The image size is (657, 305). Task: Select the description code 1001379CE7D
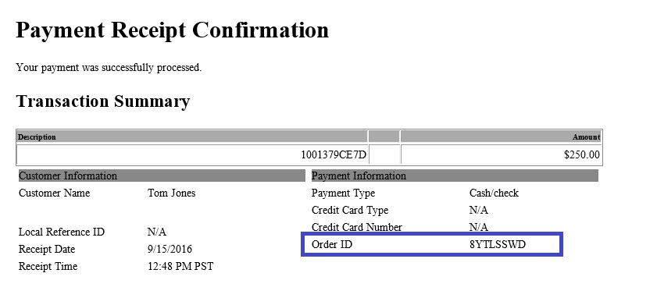click(334, 154)
